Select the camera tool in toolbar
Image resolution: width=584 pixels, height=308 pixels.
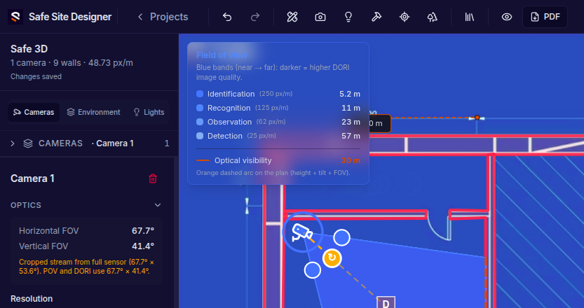pyautogui.click(x=320, y=17)
